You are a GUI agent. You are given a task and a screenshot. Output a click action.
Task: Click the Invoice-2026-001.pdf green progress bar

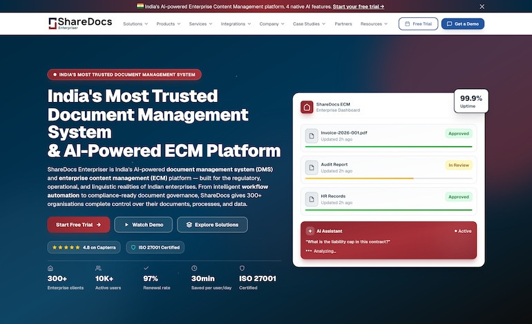388,147
